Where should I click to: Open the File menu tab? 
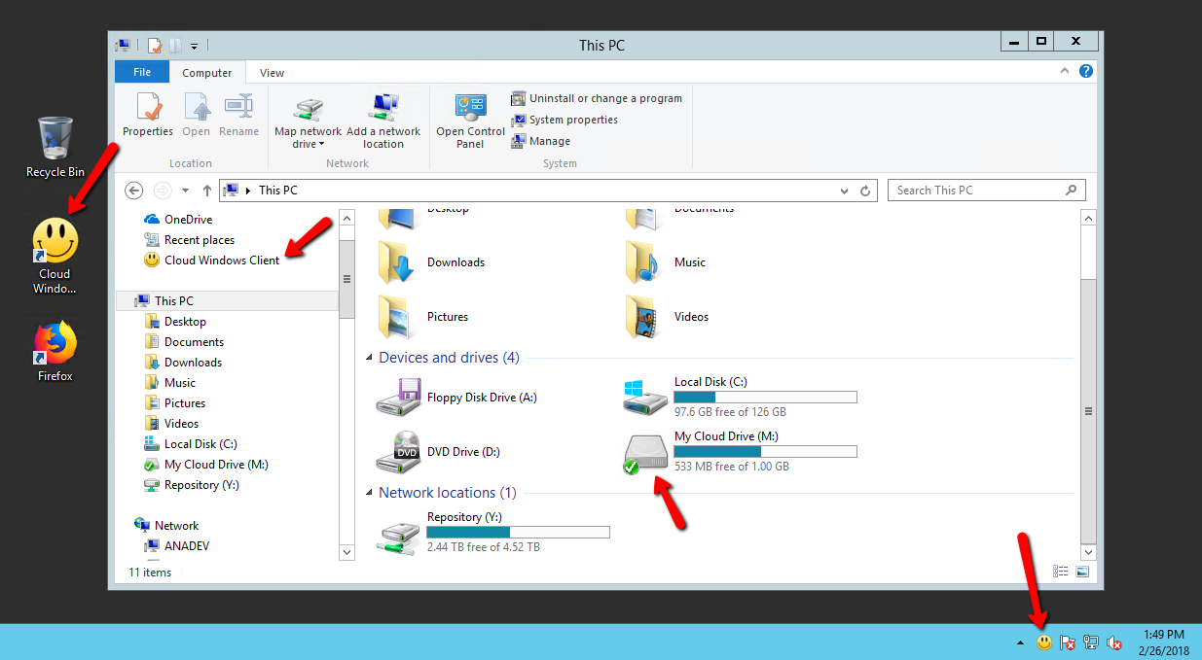tap(142, 72)
